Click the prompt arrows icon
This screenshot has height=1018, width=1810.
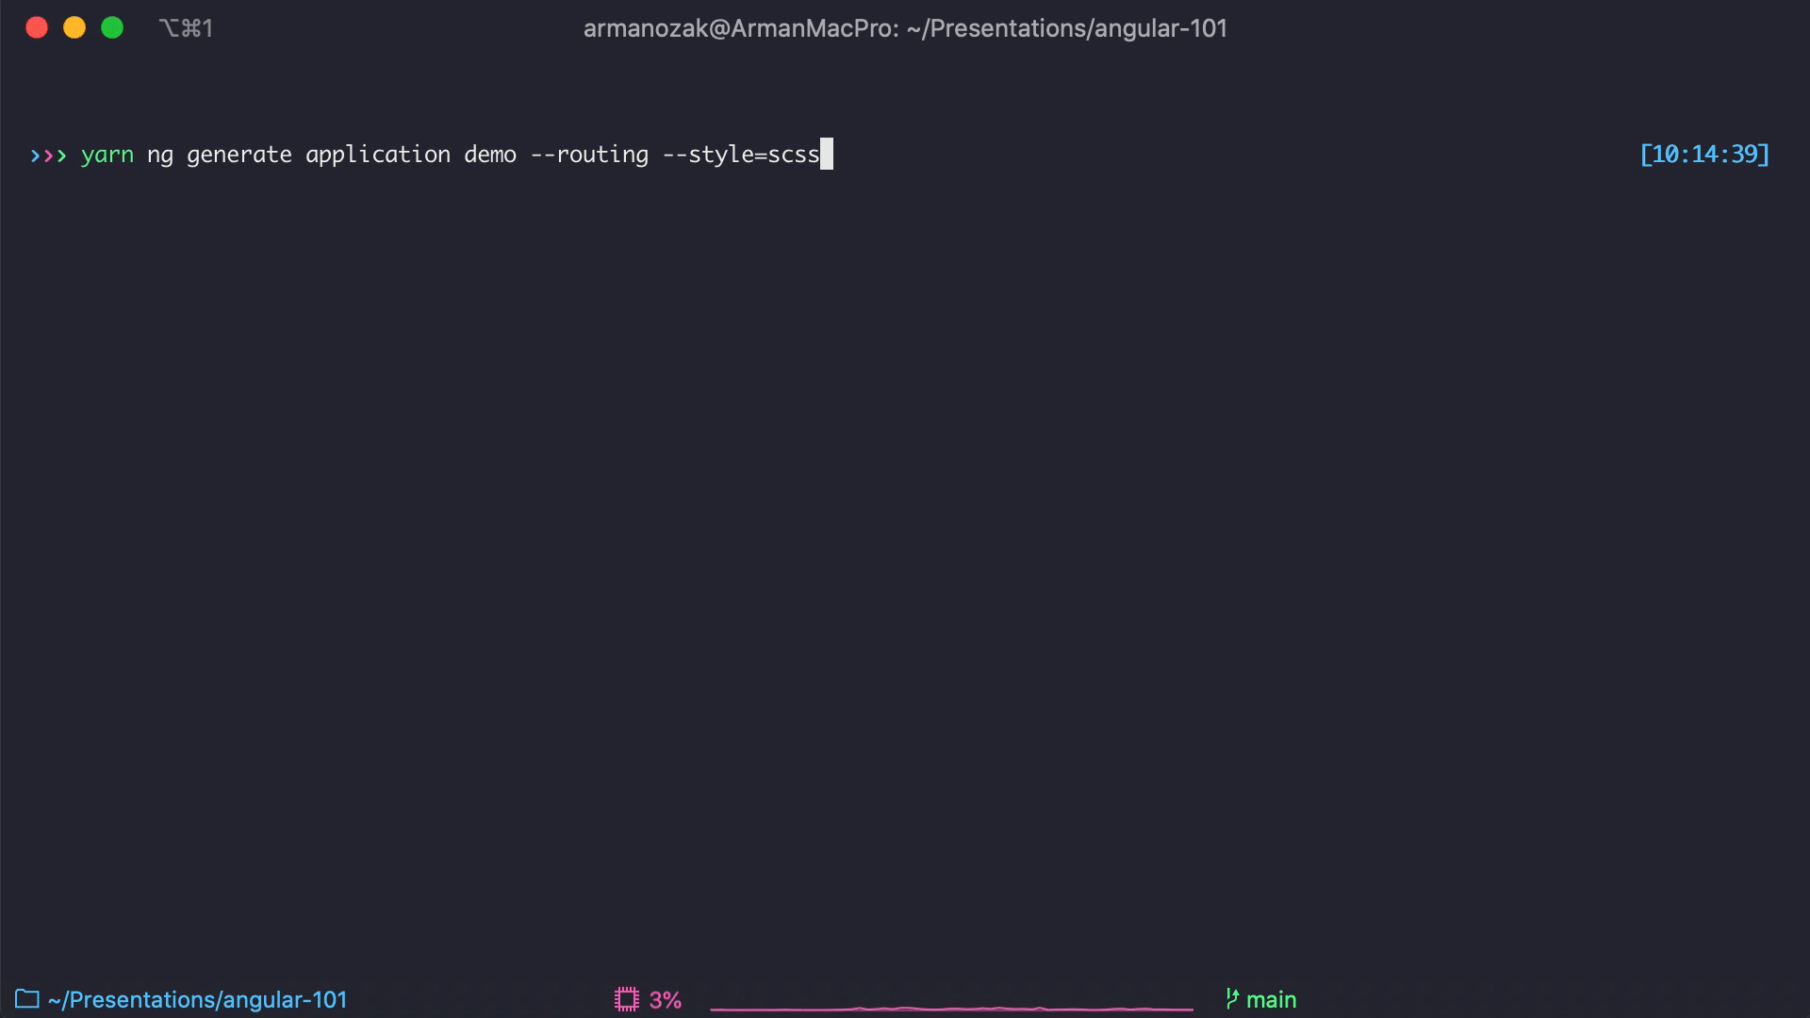48,155
